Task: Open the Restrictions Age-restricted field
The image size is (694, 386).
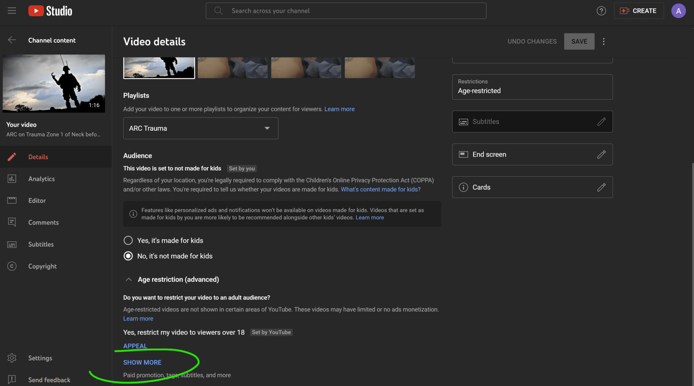Action: pyautogui.click(x=532, y=87)
